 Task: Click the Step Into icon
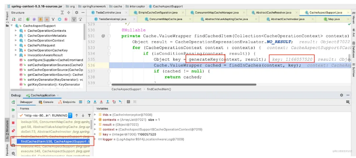(x=95, y=102)
